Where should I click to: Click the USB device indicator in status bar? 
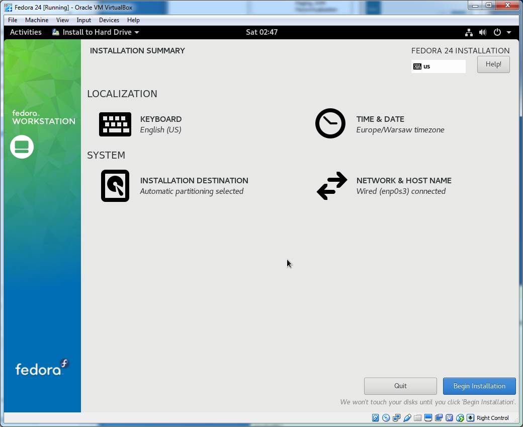click(x=407, y=418)
